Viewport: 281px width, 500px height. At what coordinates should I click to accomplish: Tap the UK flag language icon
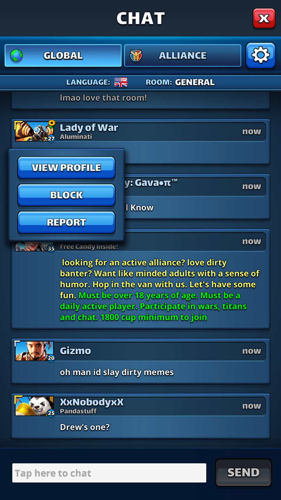(121, 82)
